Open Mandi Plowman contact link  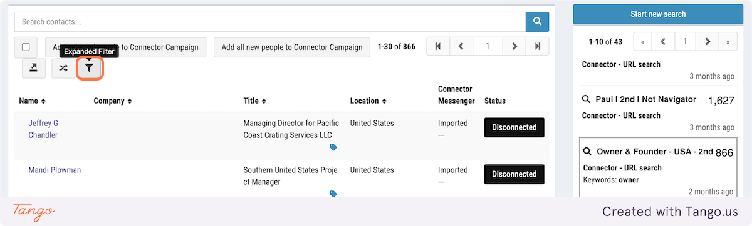click(x=55, y=170)
